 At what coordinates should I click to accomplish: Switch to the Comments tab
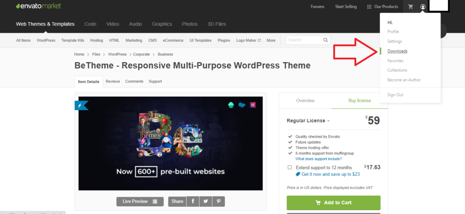(x=134, y=81)
